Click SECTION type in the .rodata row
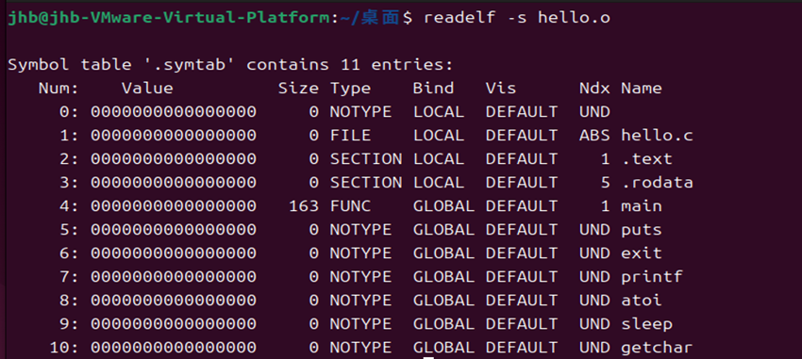This screenshot has width=802, height=359. pos(366,182)
